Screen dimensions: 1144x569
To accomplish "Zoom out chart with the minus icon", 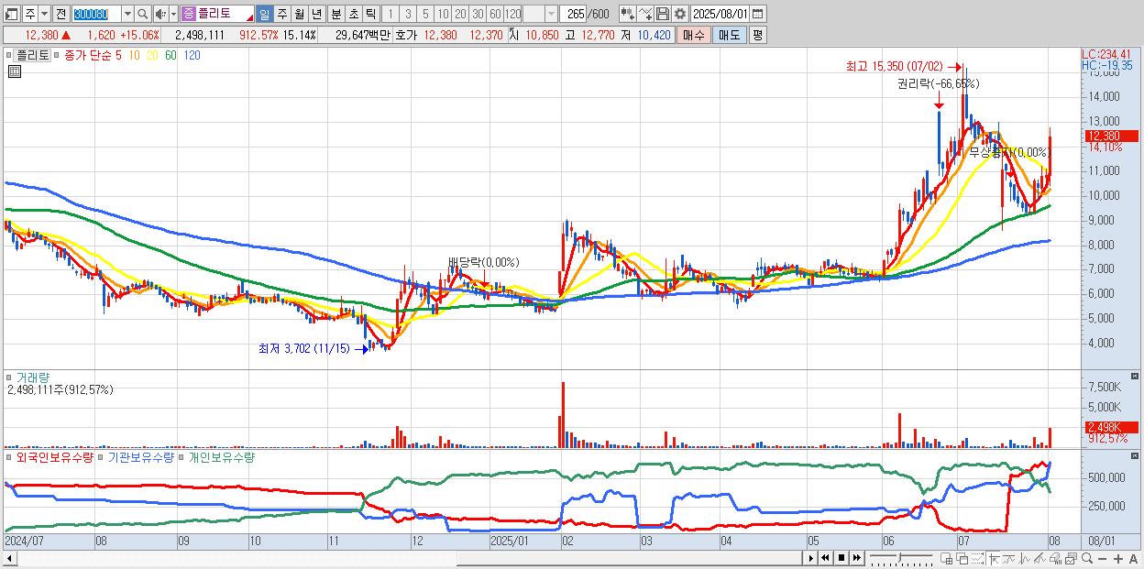I will [x=1103, y=559].
